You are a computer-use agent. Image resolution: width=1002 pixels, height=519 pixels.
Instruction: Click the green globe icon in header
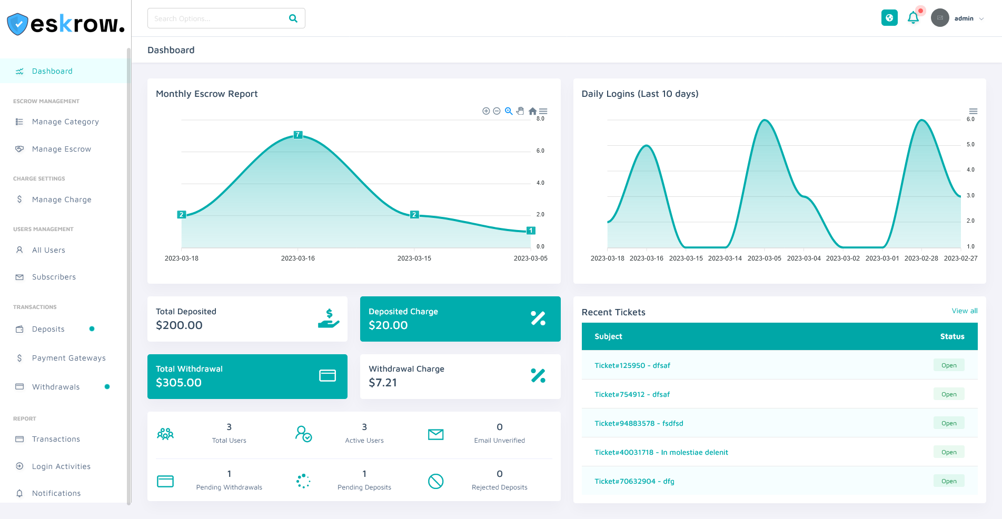[x=889, y=18]
